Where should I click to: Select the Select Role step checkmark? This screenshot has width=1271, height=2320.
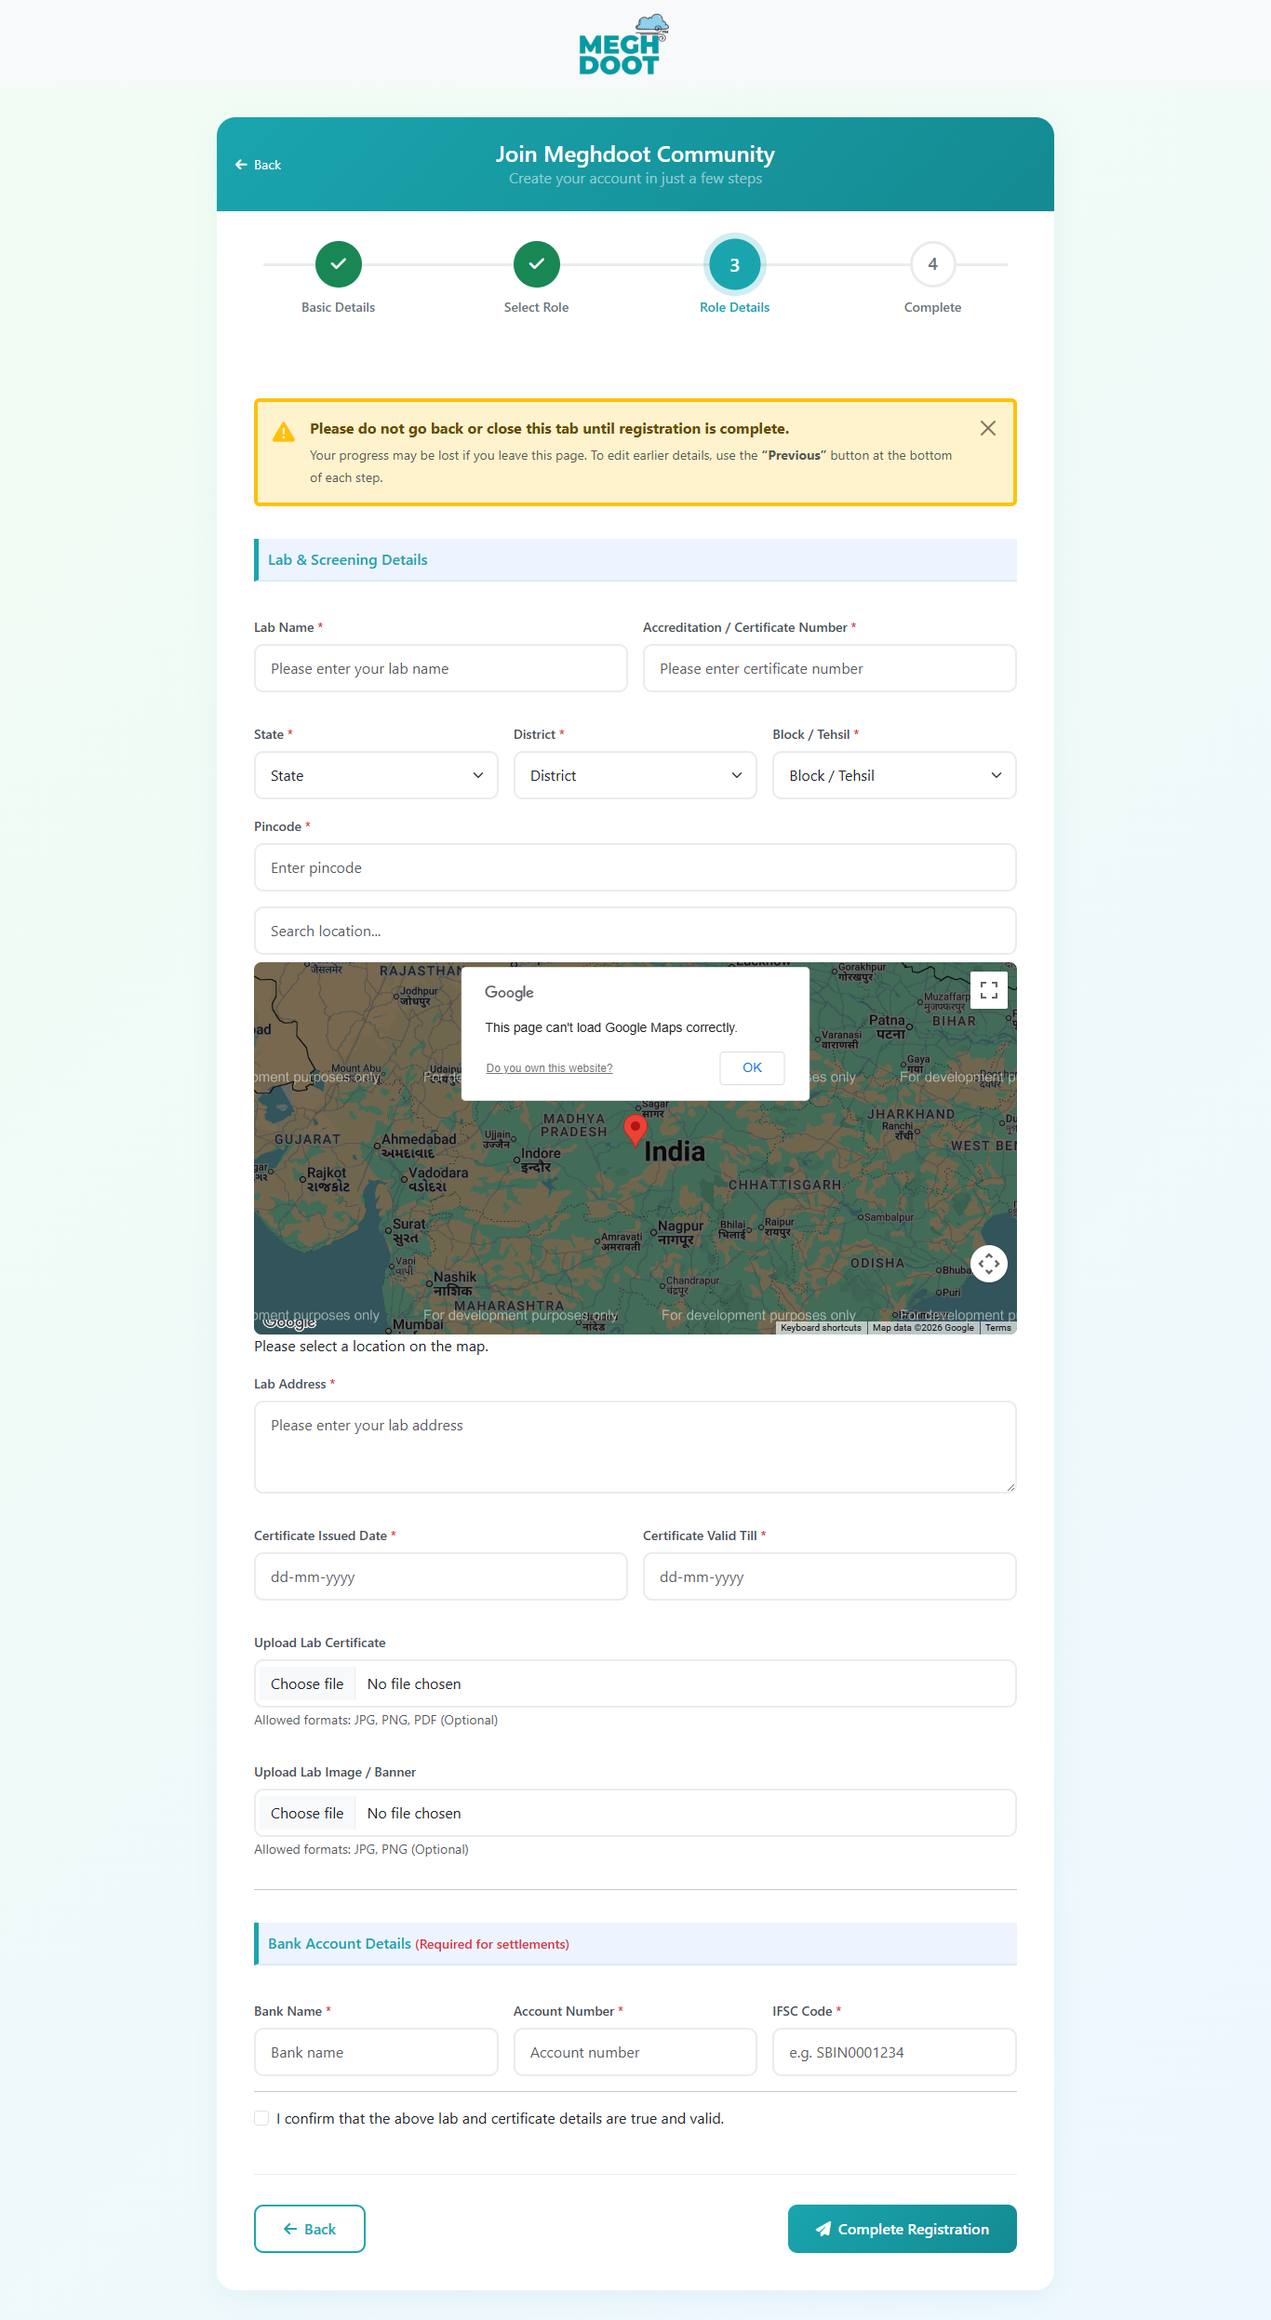tap(537, 264)
